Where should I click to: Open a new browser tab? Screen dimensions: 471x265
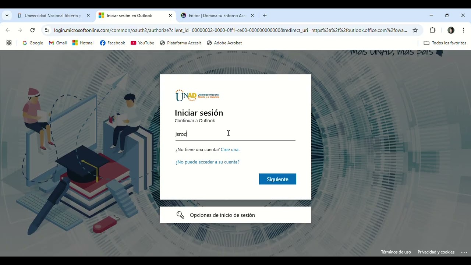pyautogui.click(x=265, y=15)
